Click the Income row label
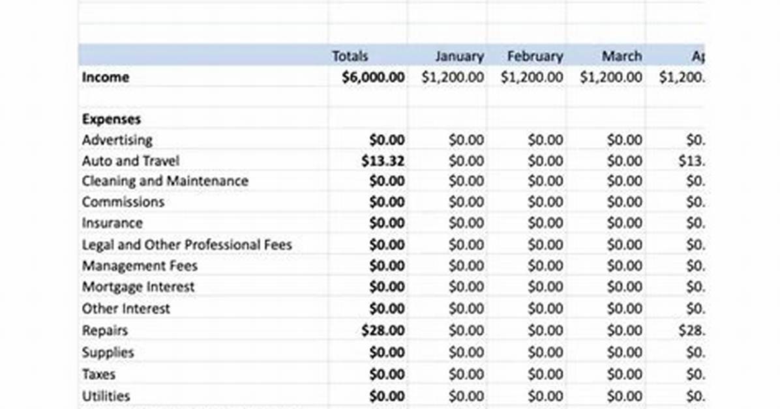Image resolution: width=780 pixels, height=409 pixels. [106, 78]
